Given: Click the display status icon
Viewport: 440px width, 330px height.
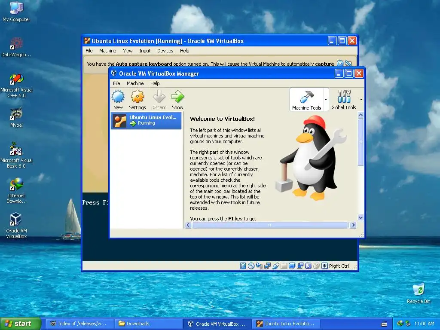Looking at the screenshot, I should coord(292,266).
